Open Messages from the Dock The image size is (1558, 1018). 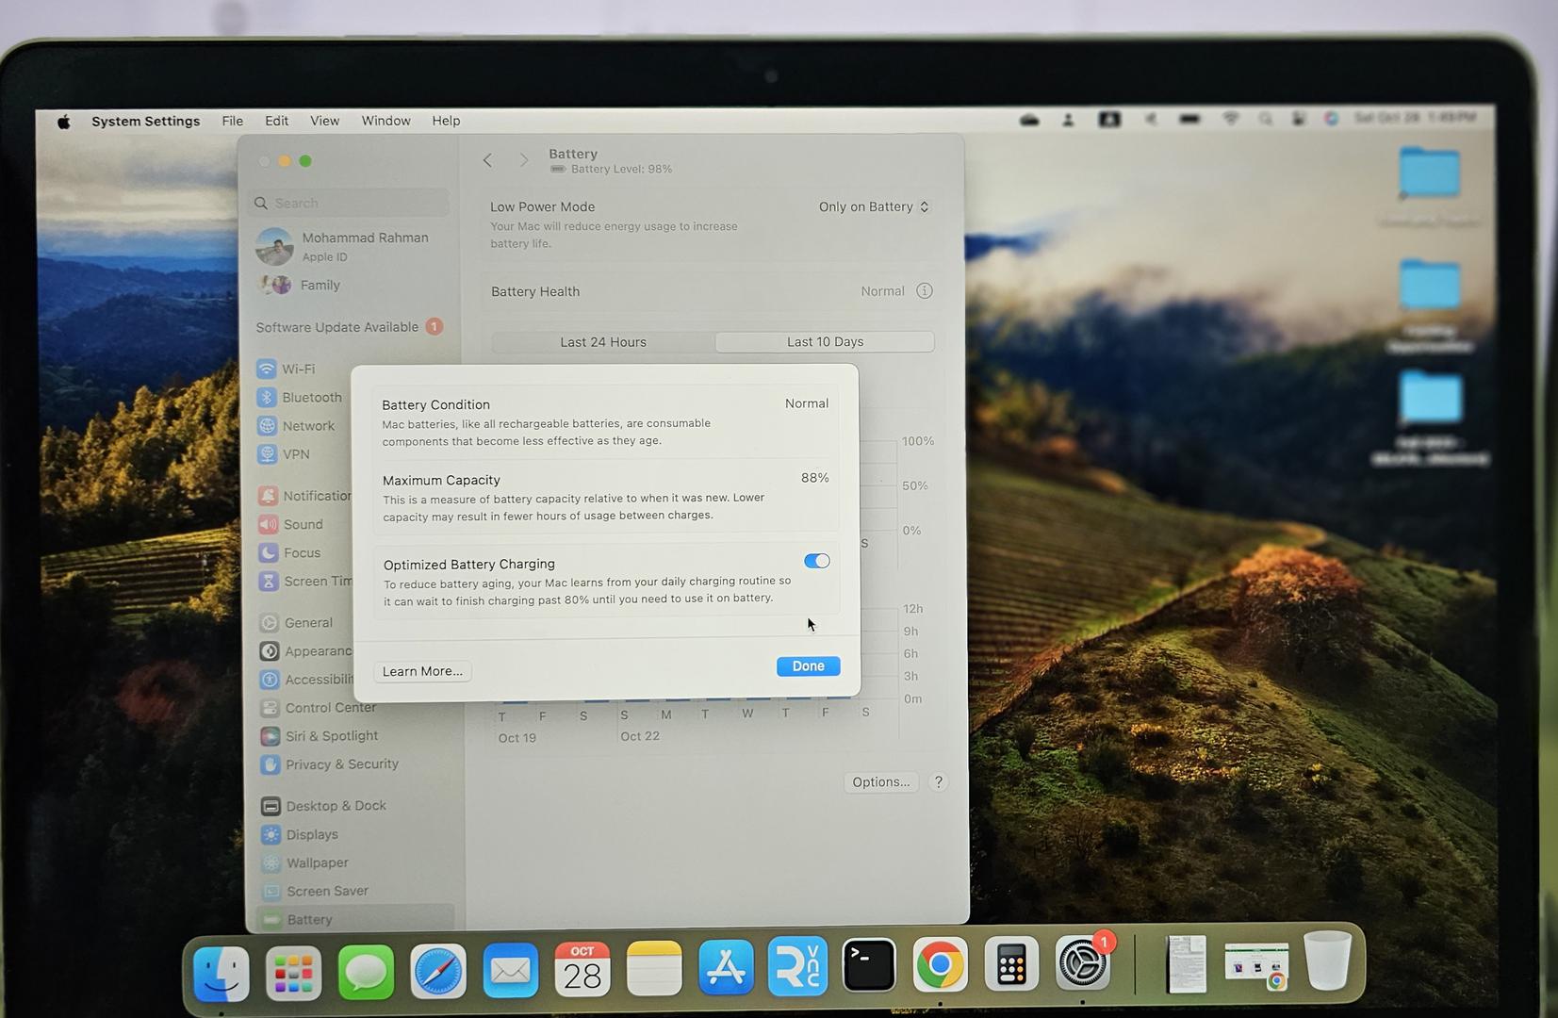point(366,971)
